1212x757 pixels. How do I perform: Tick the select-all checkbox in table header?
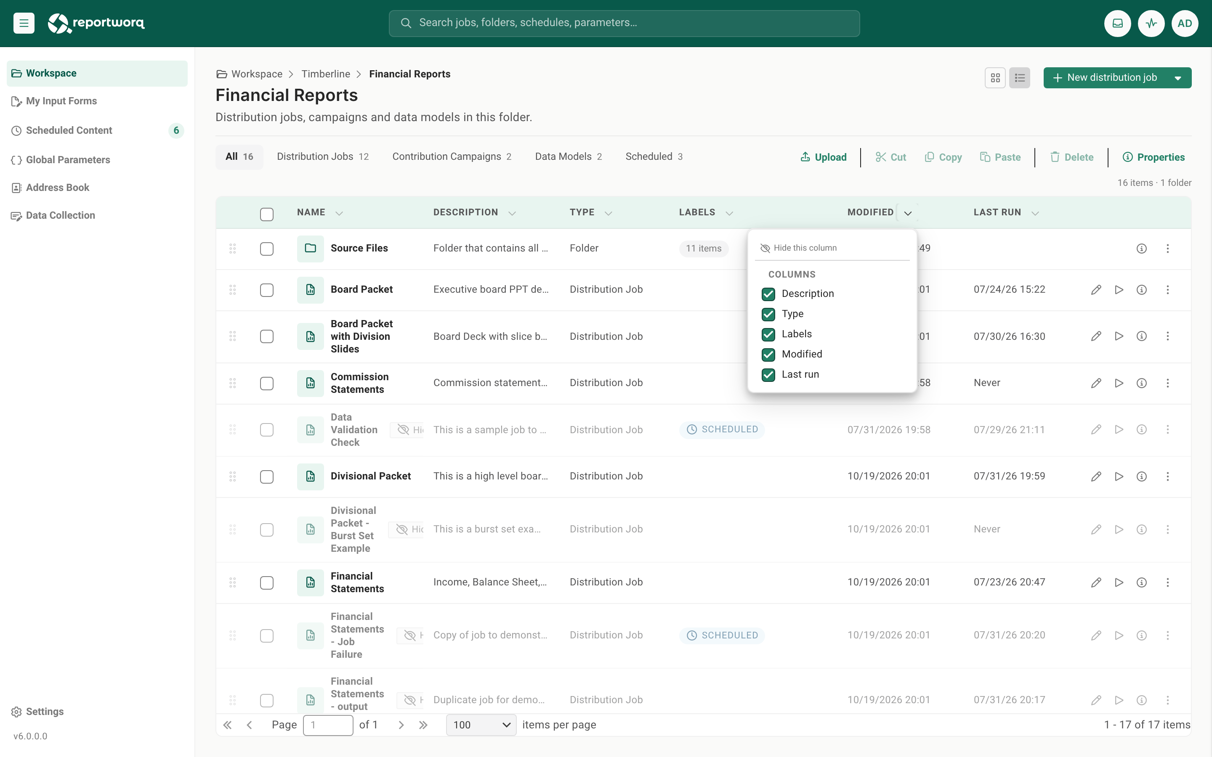(x=266, y=214)
